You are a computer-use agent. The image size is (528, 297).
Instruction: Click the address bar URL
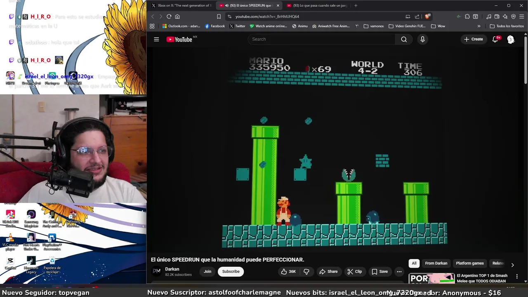[267, 16]
